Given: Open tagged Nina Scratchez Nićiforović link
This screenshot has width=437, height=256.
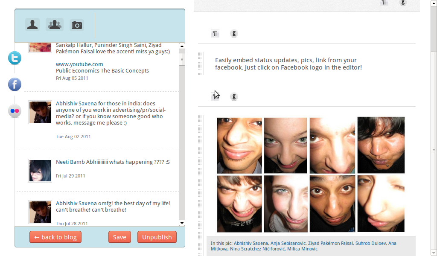Looking at the screenshot, I should (x=257, y=249).
